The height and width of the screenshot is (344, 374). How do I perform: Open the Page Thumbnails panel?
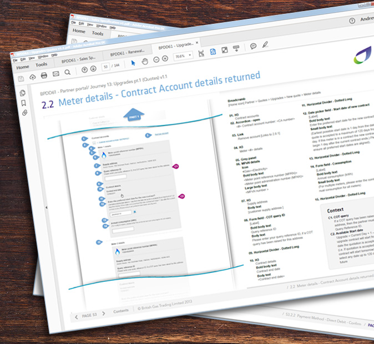pyautogui.click(x=23, y=93)
